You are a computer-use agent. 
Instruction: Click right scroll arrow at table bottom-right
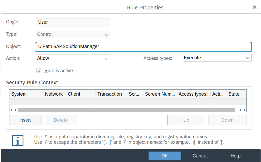click(x=244, y=110)
